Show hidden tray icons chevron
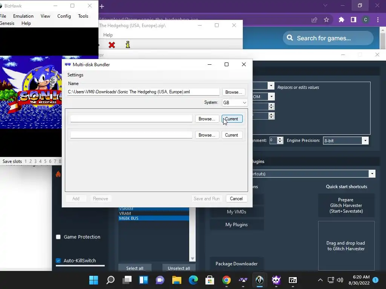The width and height of the screenshot is (386, 289). tap(320, 280)
